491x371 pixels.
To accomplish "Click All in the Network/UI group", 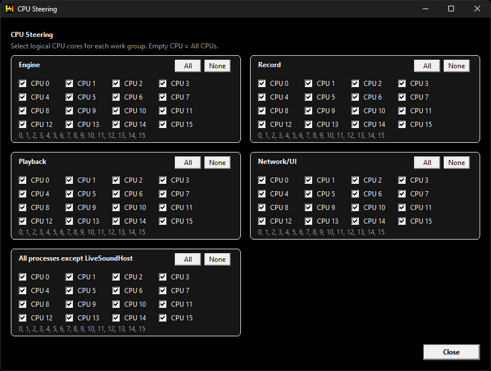I will 427,163.
